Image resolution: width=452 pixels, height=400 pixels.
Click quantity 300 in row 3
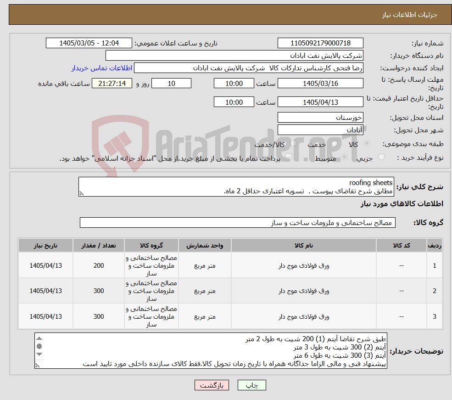[x=99, y=316]
